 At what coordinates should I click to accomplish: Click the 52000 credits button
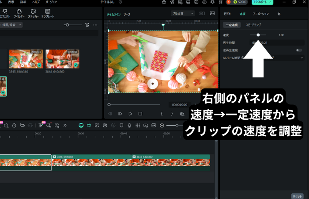241,2
